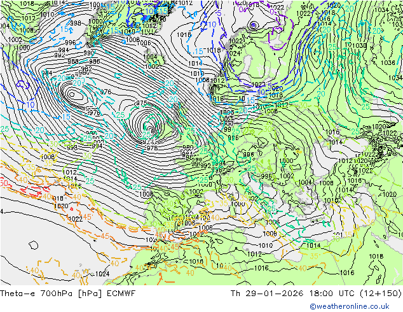
Task: Click the small closed isobar loop bottom left
Action: (33, 245)
